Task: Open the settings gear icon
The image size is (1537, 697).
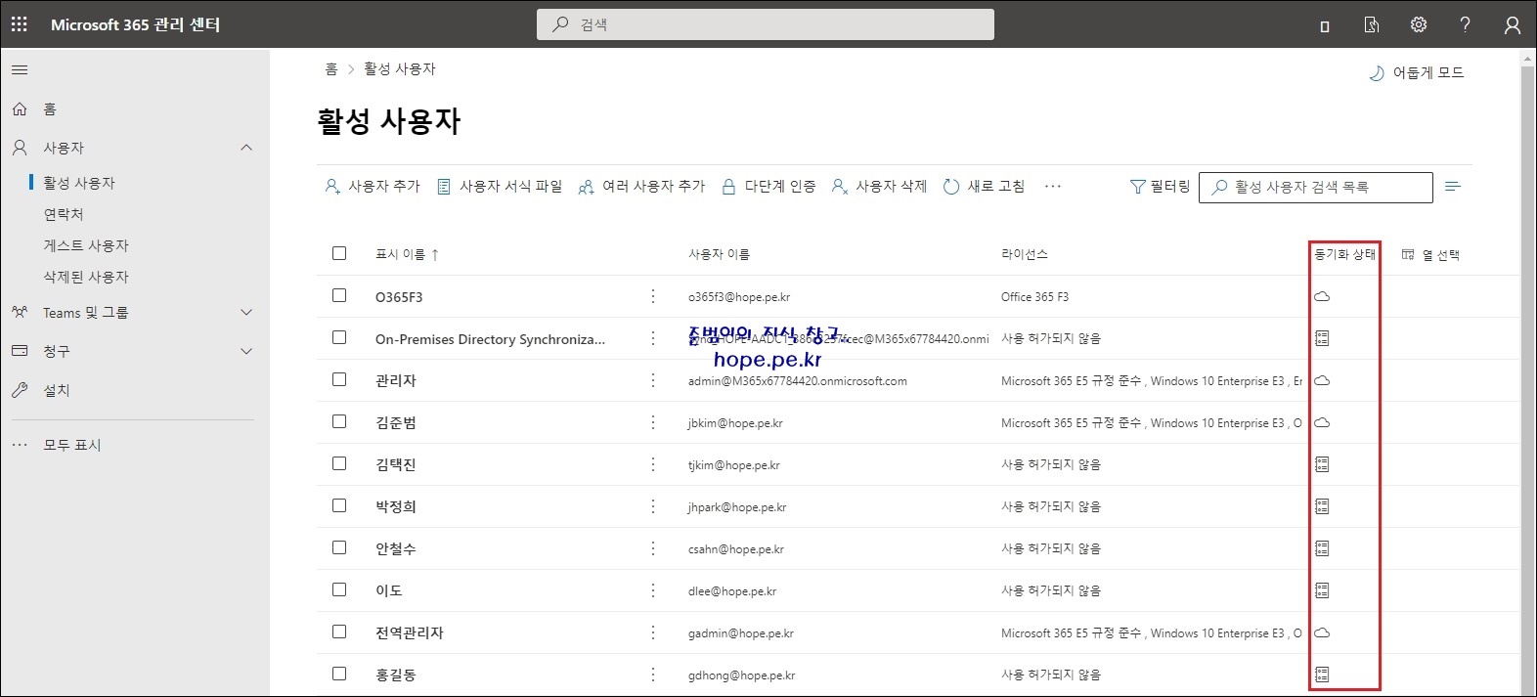Action: pos(1418,24)
